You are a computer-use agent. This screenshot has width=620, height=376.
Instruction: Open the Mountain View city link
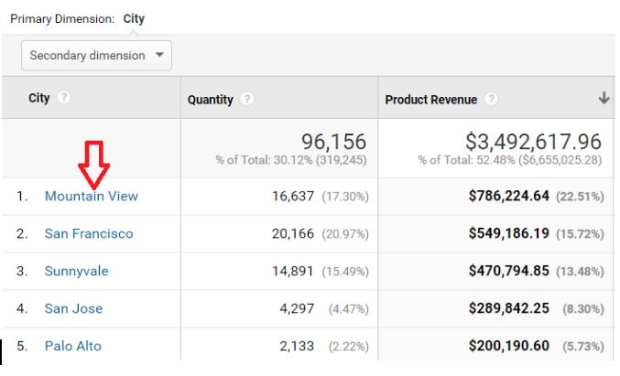click(92, 196)
